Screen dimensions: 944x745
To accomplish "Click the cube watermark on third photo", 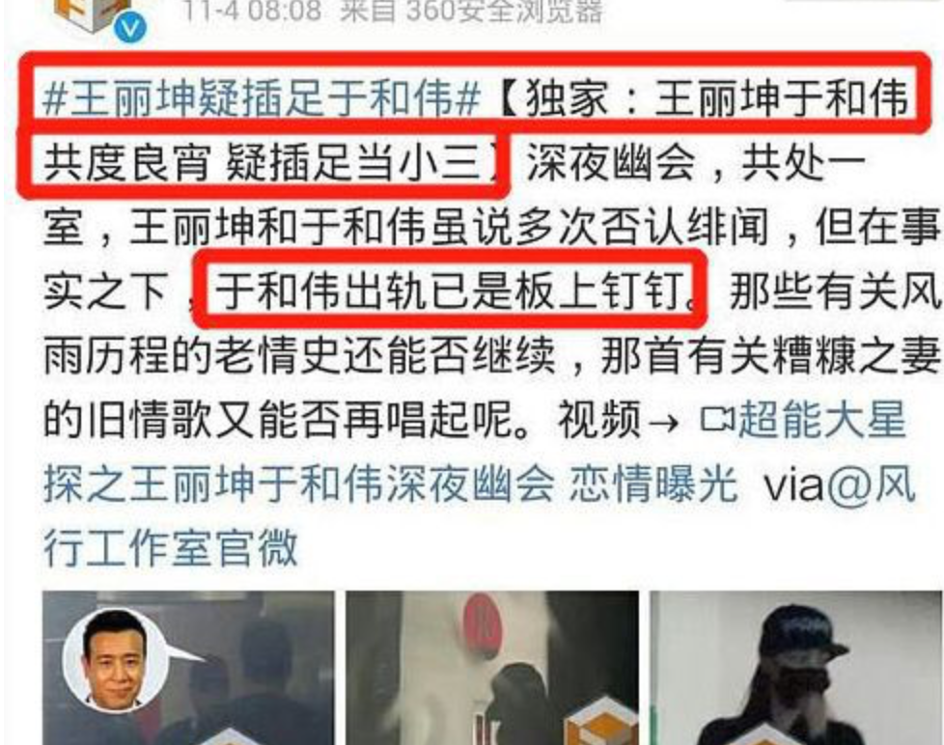I will pyautogui.click(x=764, y=735).
